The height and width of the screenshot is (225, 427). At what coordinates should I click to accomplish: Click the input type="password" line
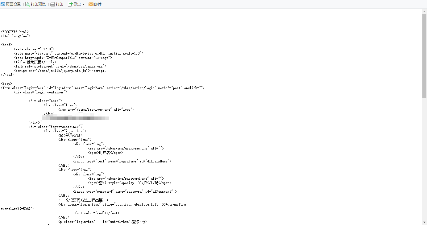pos(125,191)
